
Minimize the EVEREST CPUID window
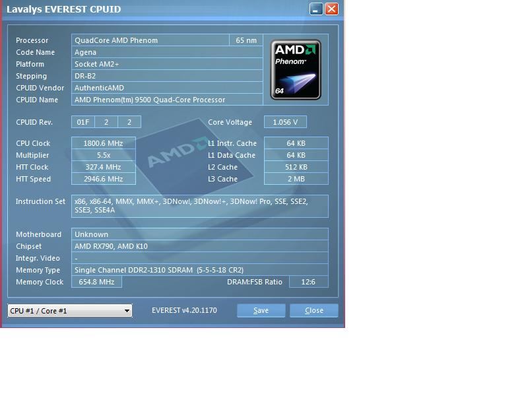point(316,9)
